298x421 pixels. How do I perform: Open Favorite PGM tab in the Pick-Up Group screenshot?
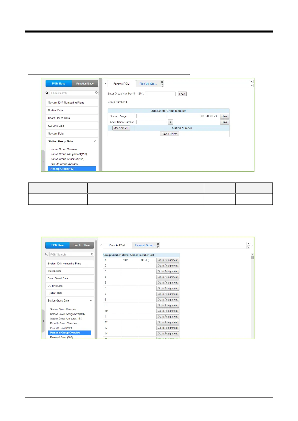tap(122, 84)
